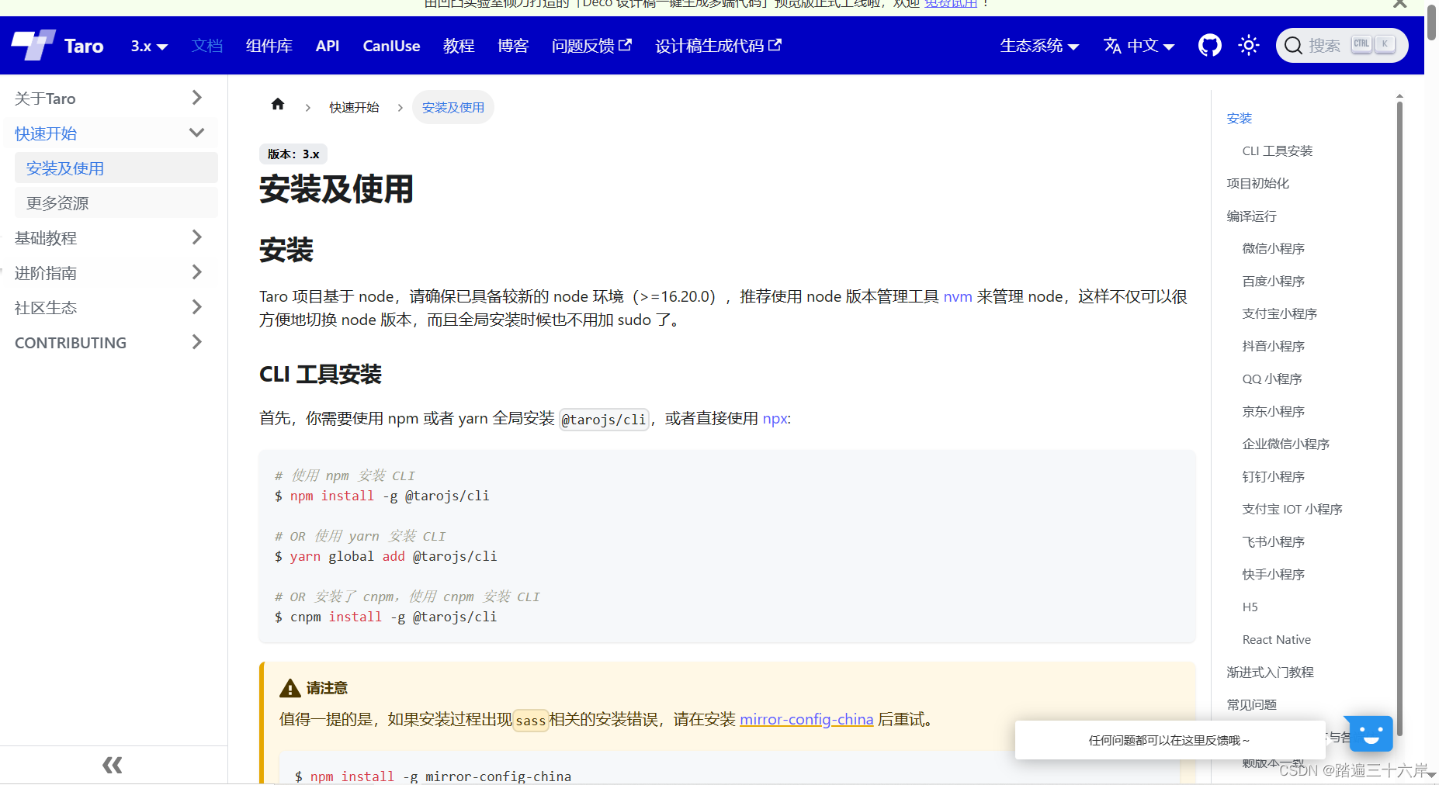This screenshot has height=785, width=1439.
Task: Open the 3.x version dropdown
Action: coord(149,46)
